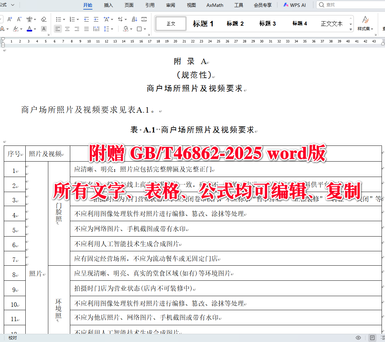
Task: Apply the bulleted list icon
Action: pos(58,19)
